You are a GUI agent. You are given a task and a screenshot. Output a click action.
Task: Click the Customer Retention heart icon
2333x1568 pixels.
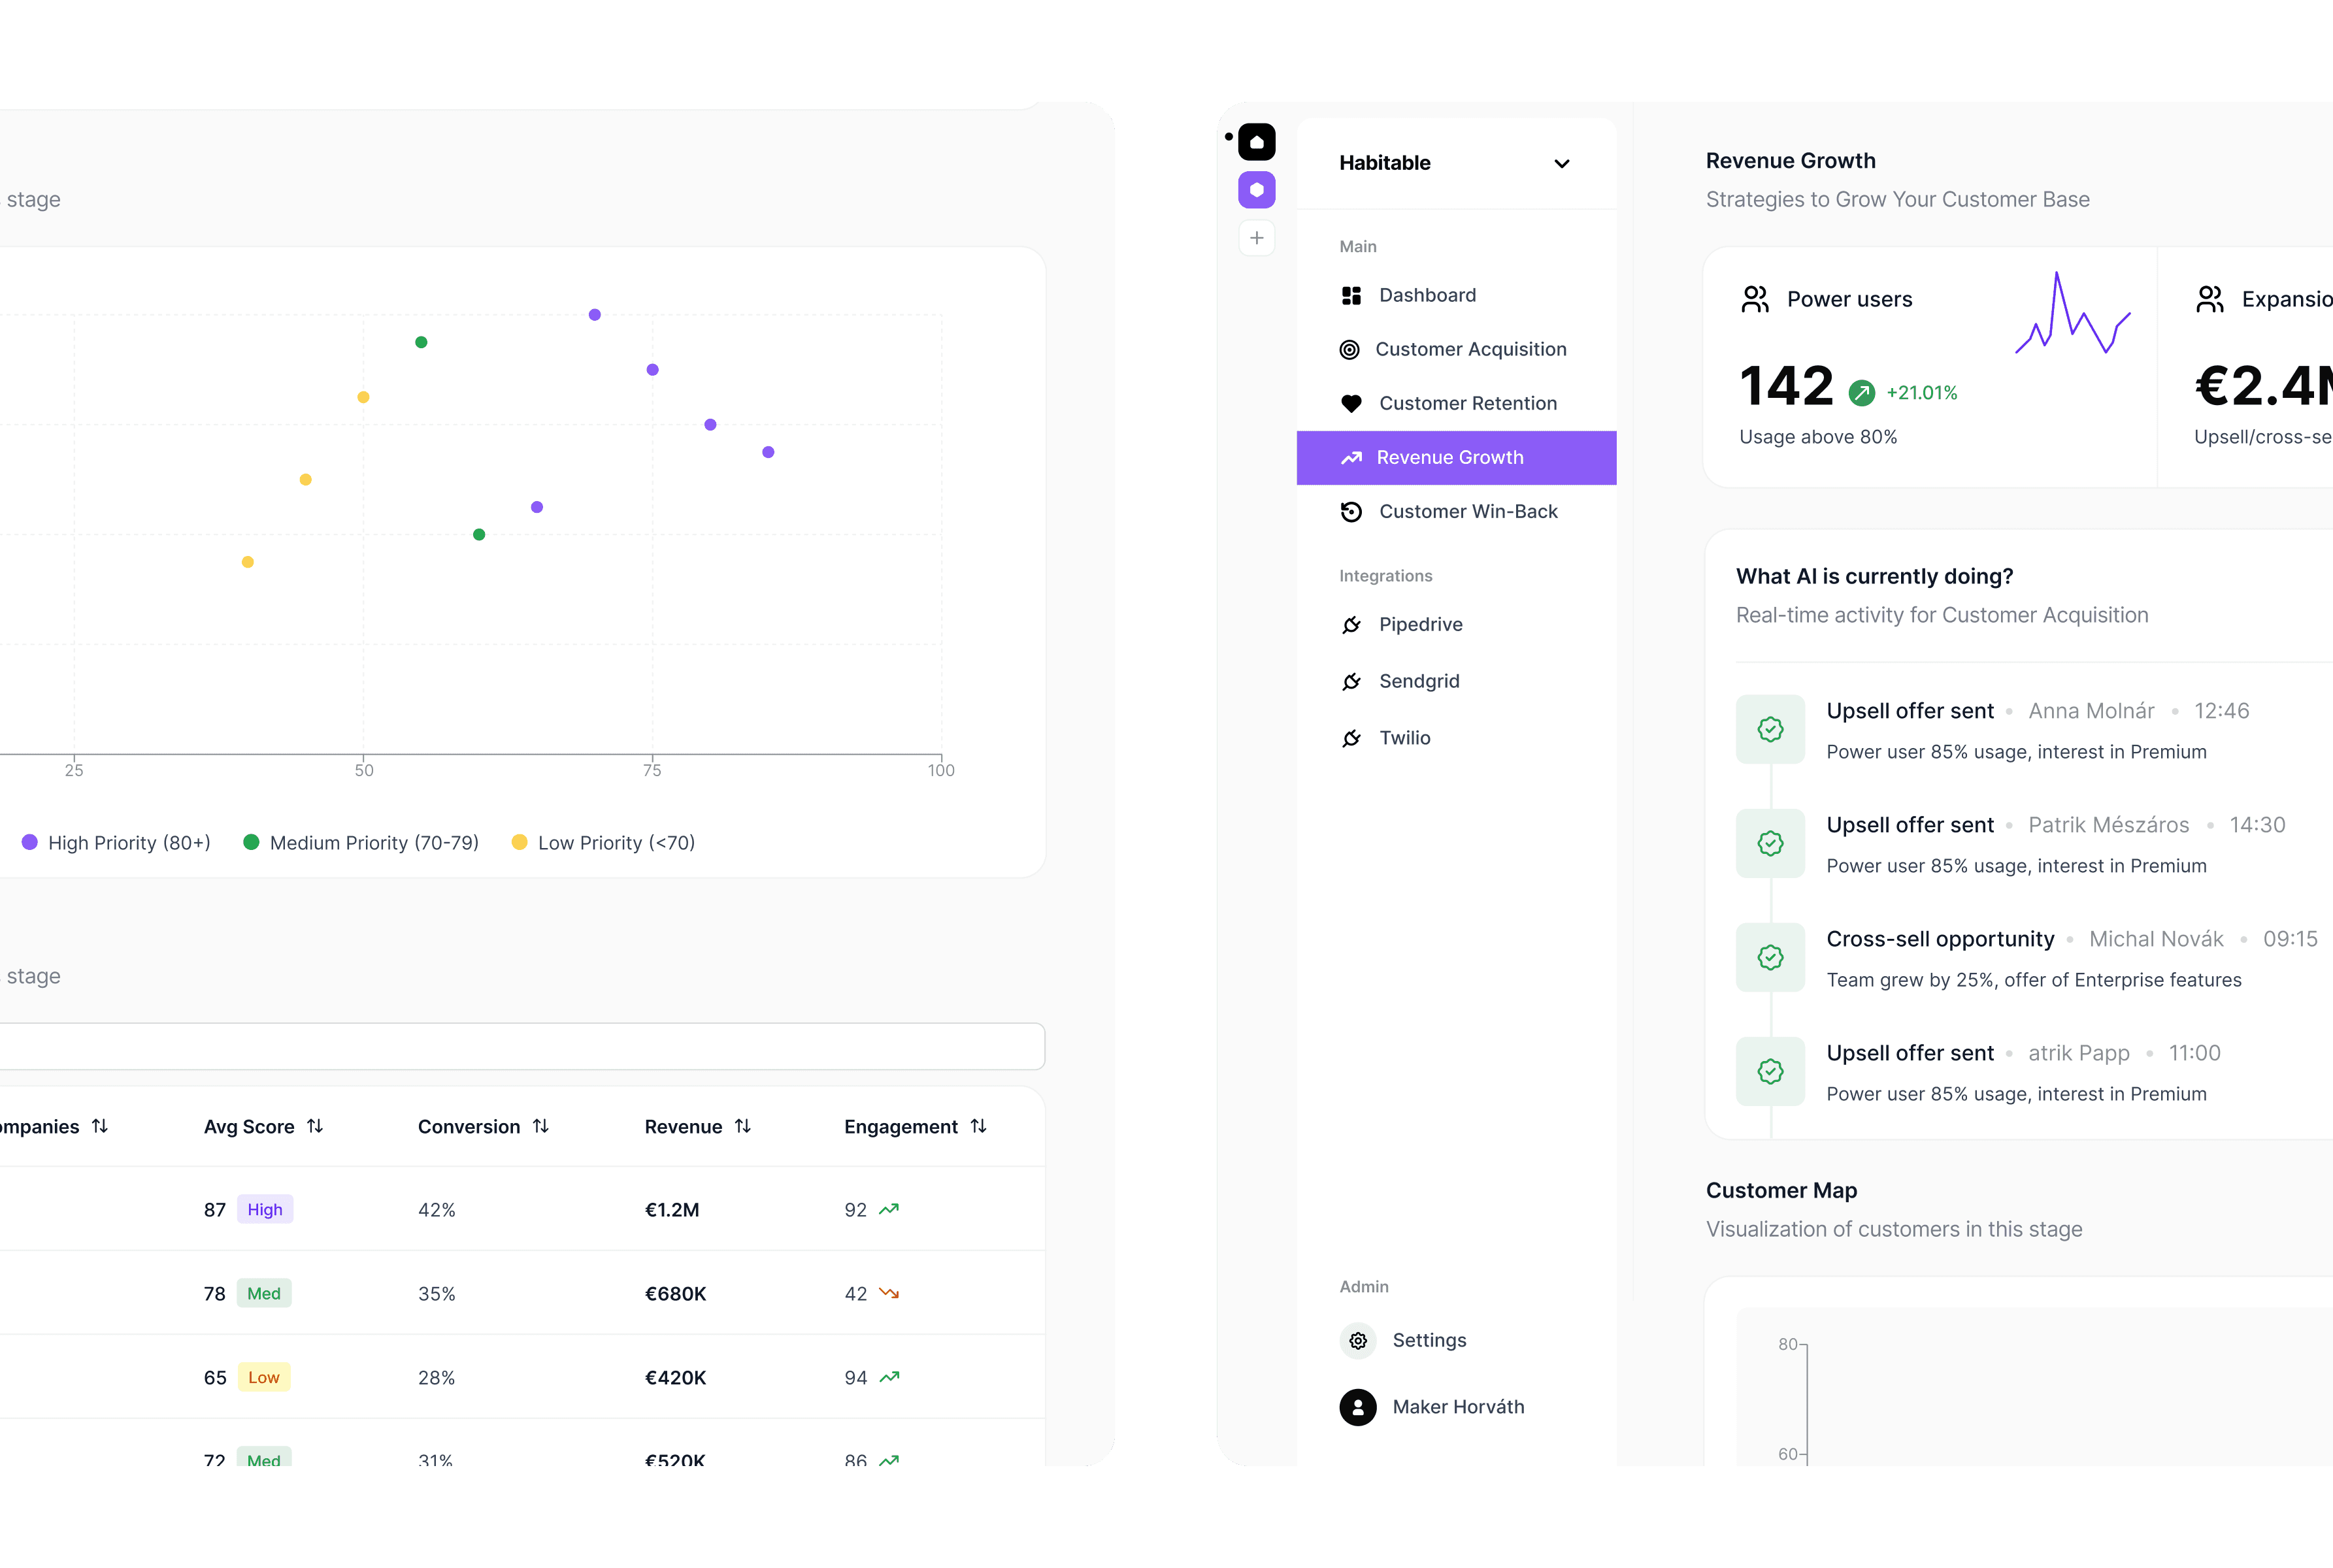(1351, 404)
